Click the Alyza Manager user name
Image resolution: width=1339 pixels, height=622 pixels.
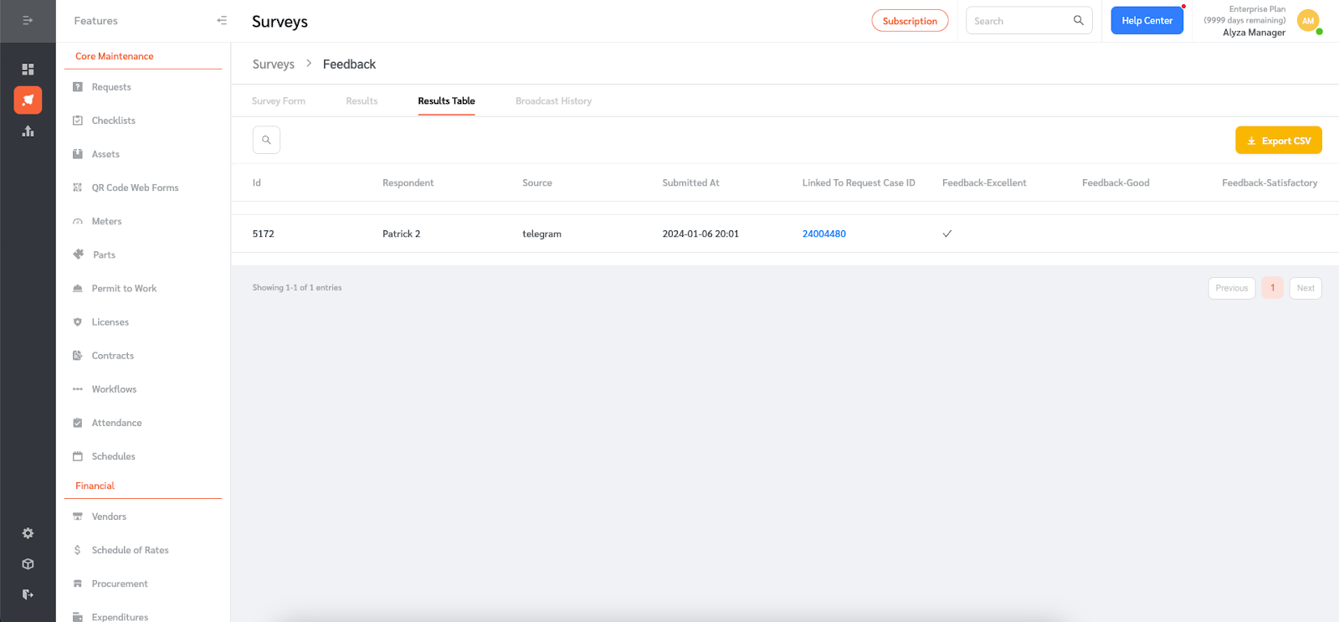pos(1254,33)
